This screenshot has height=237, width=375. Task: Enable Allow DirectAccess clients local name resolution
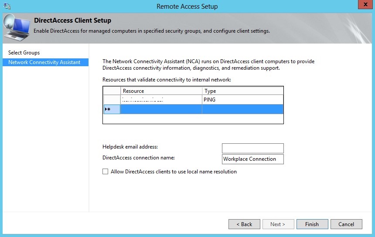(x=105, y=172)
